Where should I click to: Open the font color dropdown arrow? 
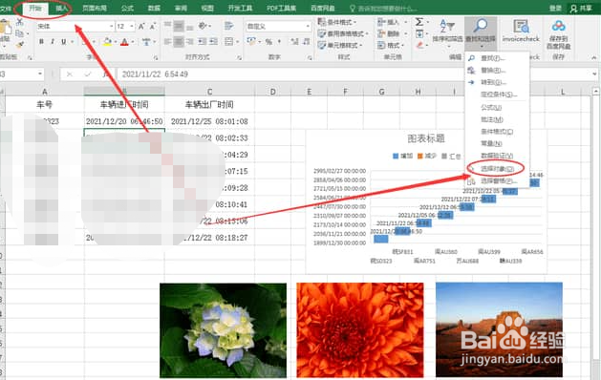[133, 42]
